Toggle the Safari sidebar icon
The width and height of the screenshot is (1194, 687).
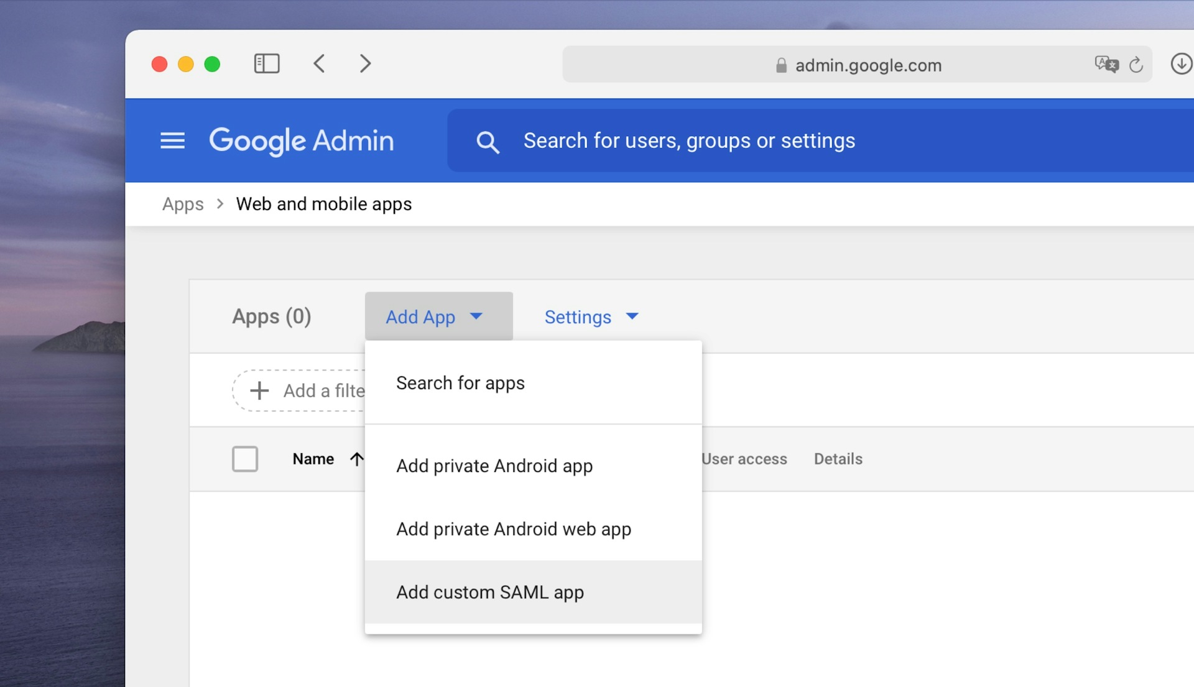267,63
